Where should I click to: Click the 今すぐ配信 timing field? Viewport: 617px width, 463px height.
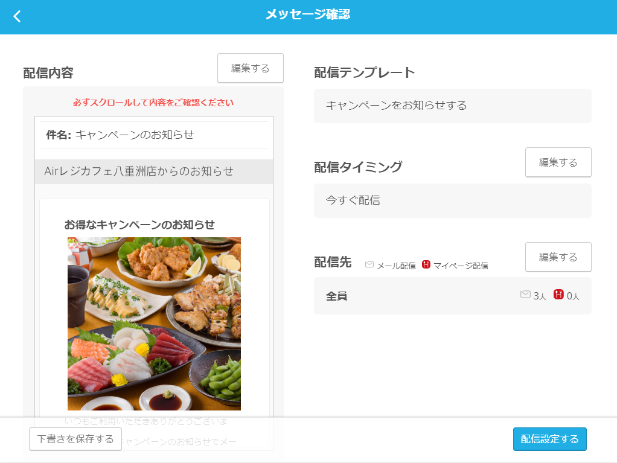pyautogui.click(x=452, y=200)
